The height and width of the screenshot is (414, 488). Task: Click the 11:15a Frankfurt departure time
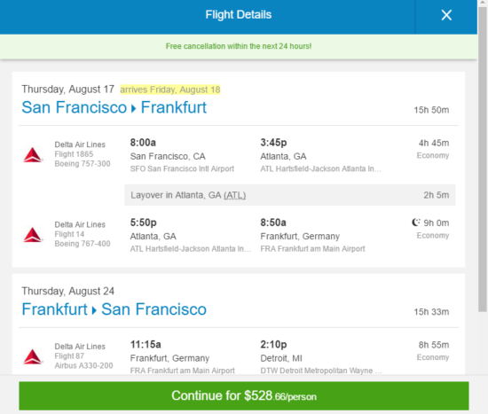(x=146, y=344)
